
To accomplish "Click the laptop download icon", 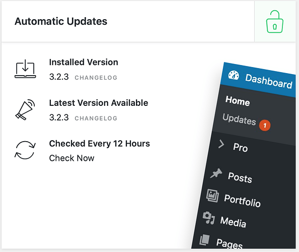I will [x=25, y=69].
